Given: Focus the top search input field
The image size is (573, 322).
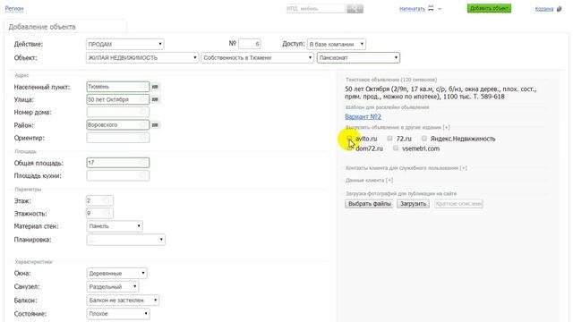Looking at the screenshot, I should coord(316,8).
